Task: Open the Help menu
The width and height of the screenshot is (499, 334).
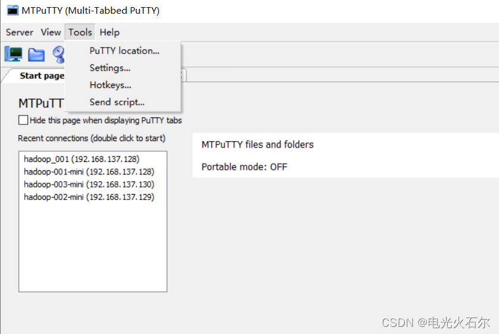Action: click(110, 32)
